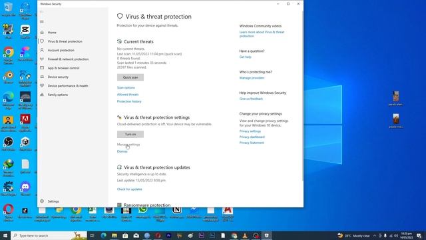Image resolution: width=426 pixels, height=240 pixels.
Task: Click the Windows Security window scrollbar
Action: pos(302,95)
